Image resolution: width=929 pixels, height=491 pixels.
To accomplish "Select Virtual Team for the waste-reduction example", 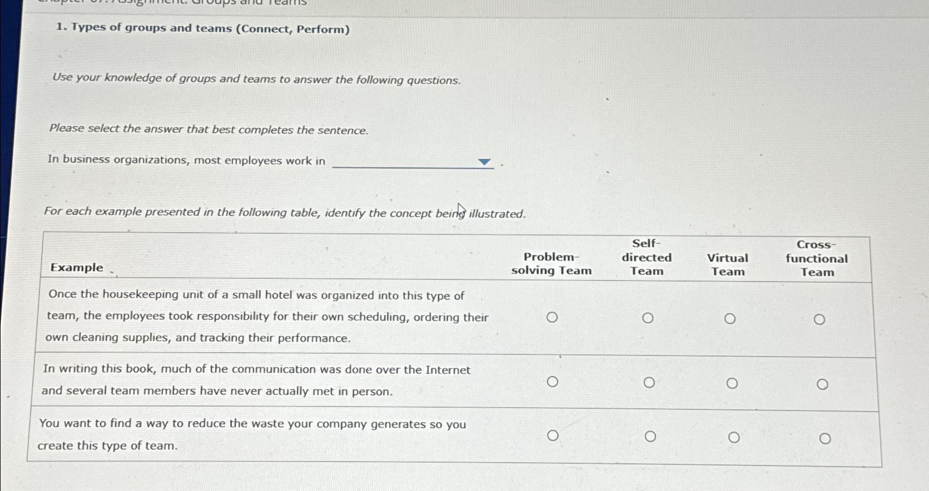I will (x=734, y=437).
